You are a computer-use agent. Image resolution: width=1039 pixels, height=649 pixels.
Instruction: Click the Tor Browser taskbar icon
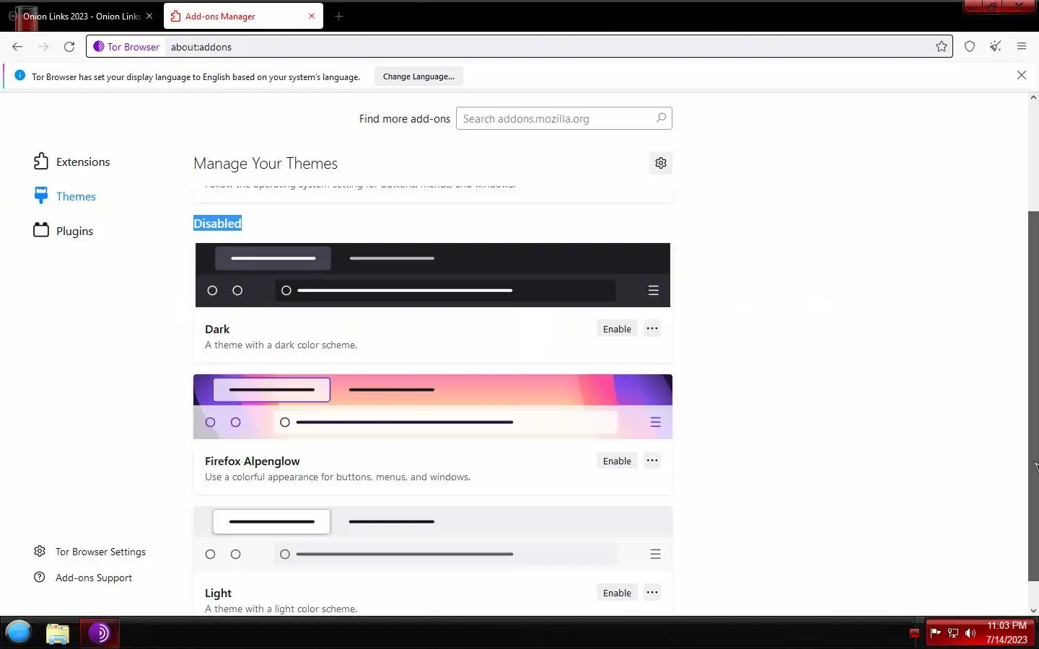(100, 633)
